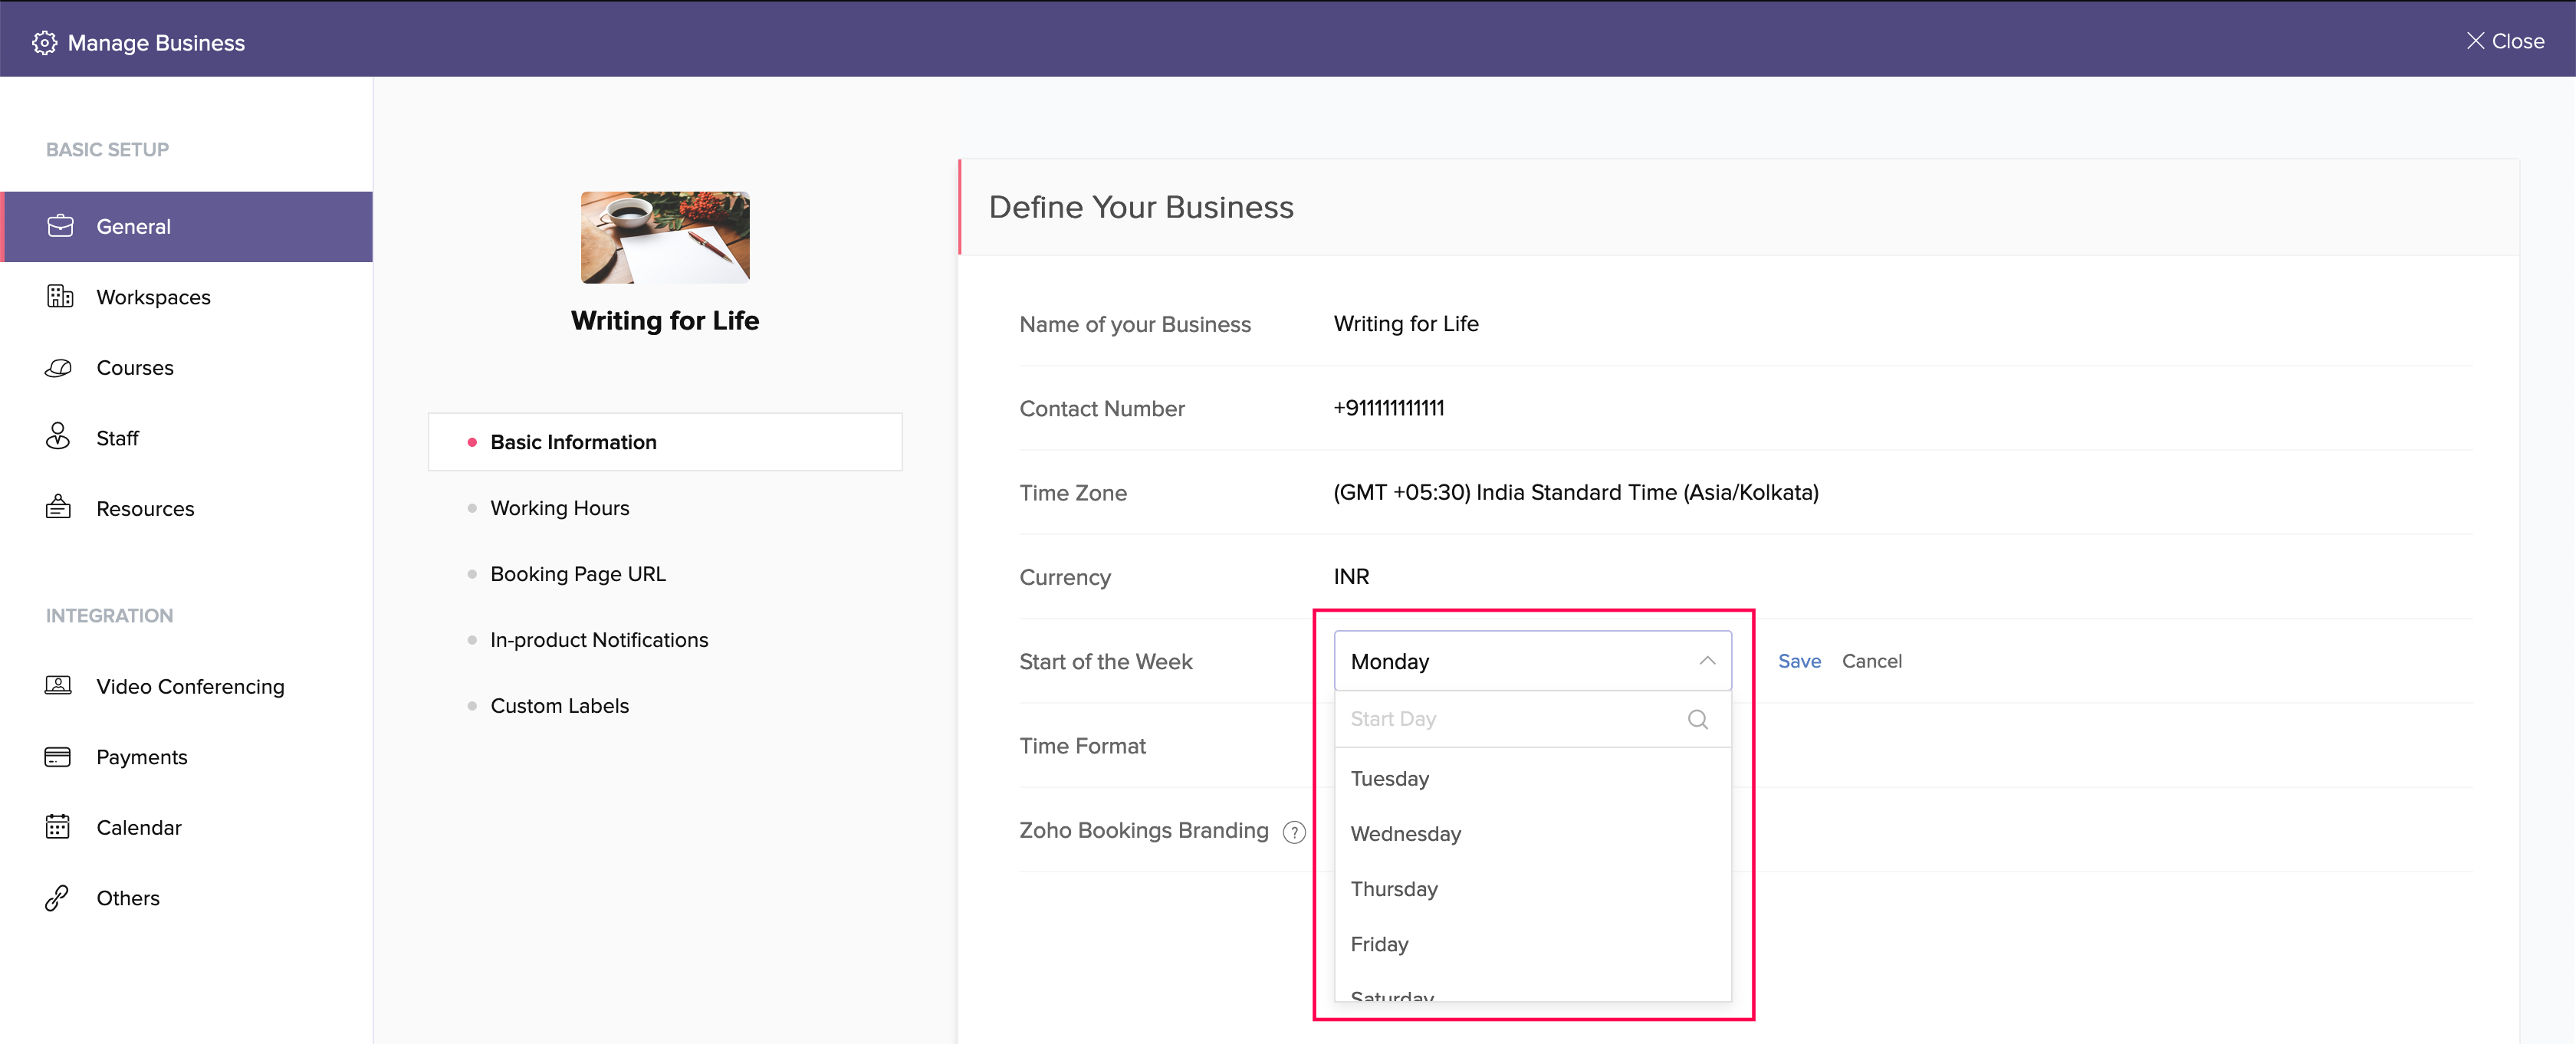Open the Workspaces section icon
Image resolution: width=2576 pixels, height=1044 pixels.
(x=59, y=296)
